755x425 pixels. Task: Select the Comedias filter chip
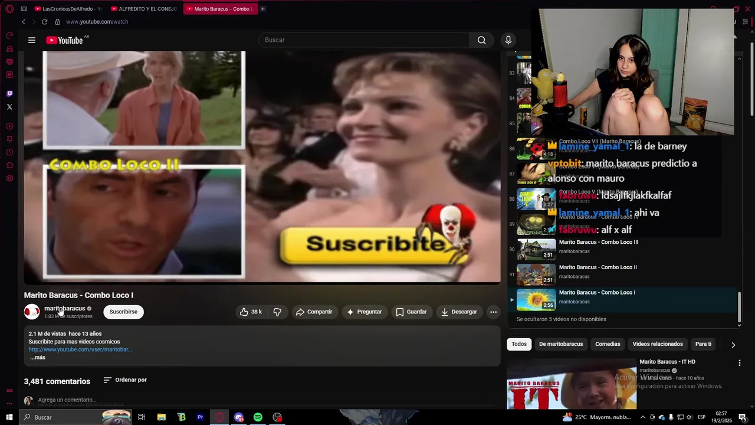pos(608,344)
